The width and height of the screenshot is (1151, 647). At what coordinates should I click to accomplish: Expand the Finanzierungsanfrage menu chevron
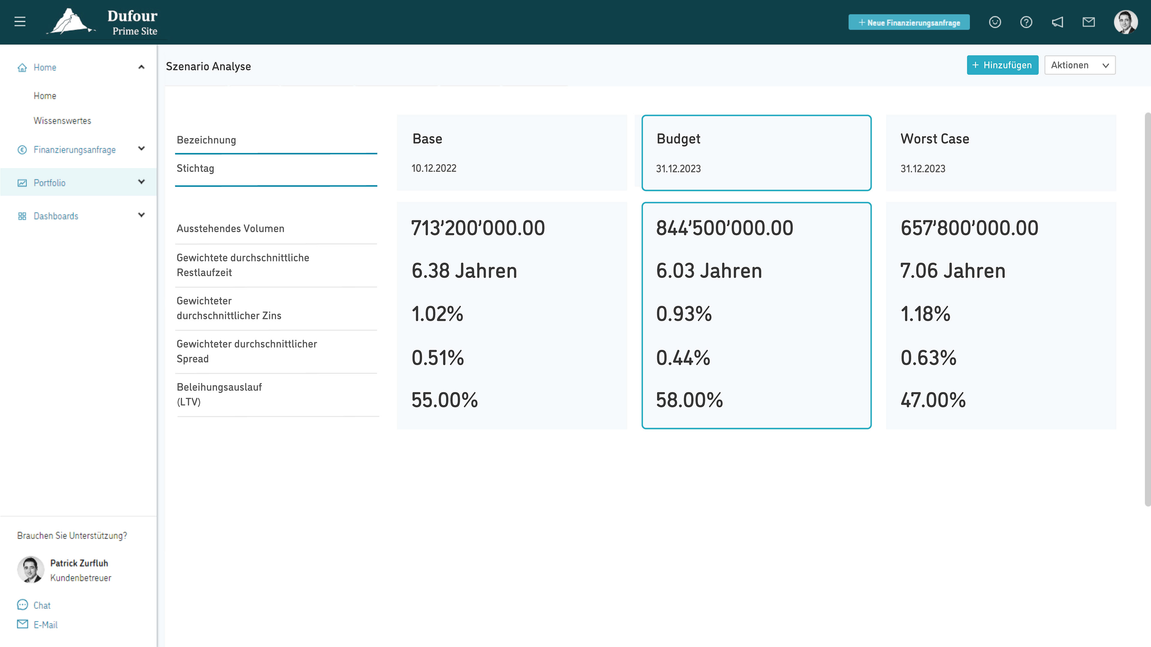click(141, 149)
